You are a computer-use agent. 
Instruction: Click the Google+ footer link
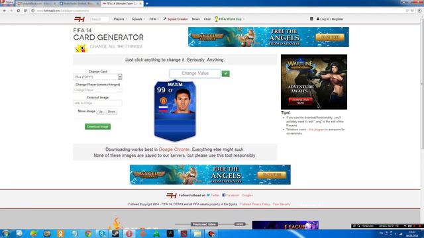coord(247,195)
